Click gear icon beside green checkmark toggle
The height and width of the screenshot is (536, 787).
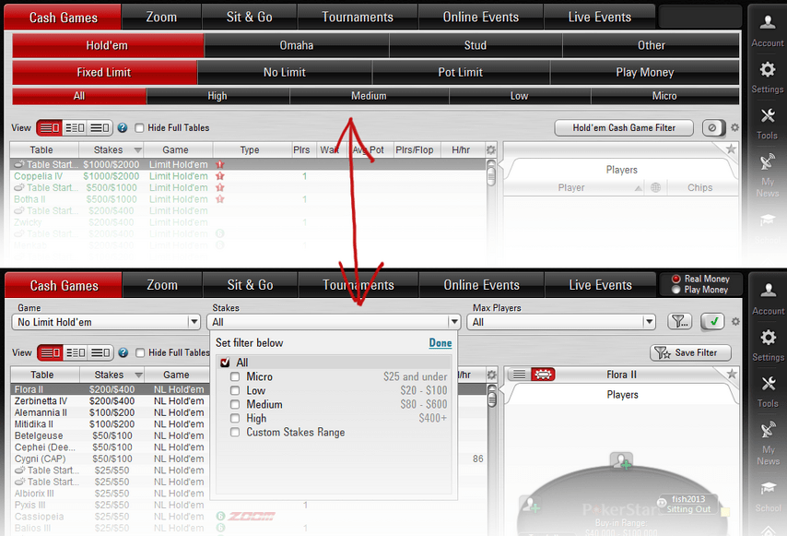(x=735, y=321)
